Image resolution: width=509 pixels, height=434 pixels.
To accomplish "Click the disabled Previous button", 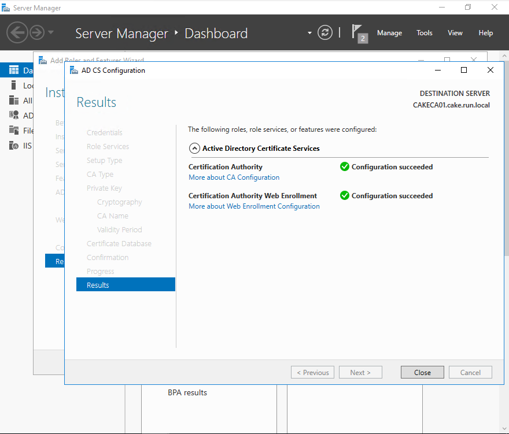I will [312, 372].
